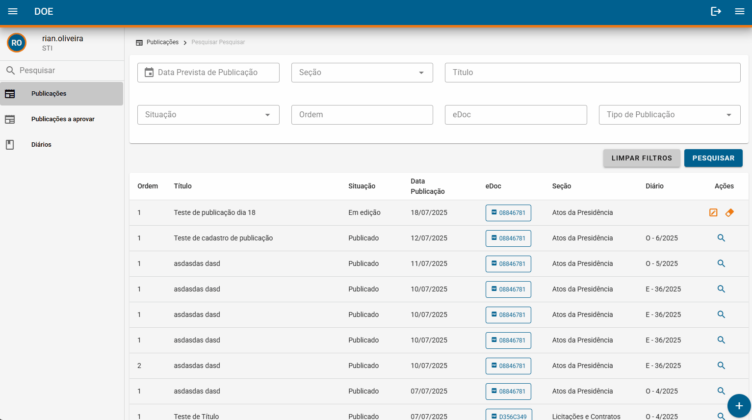752x420 pixels.
Task: Click the floating add plus button
Action: click(739, 406)
